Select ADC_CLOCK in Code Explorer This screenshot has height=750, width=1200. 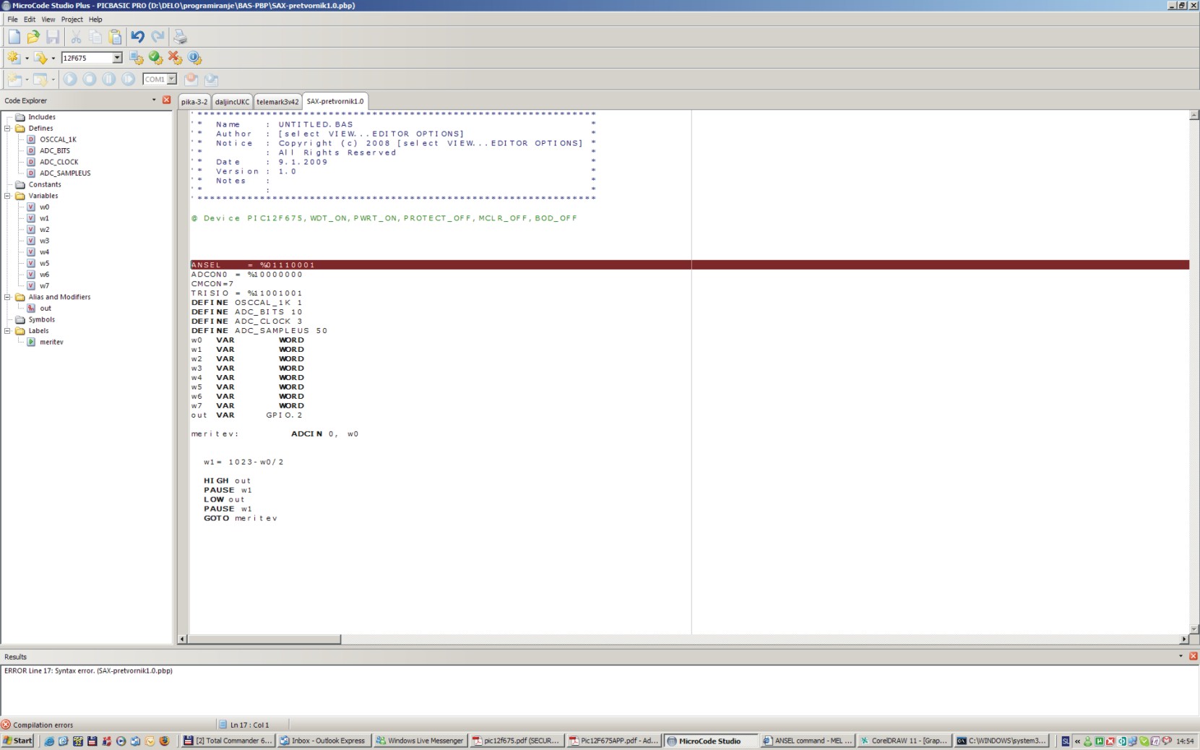[59, 162]
